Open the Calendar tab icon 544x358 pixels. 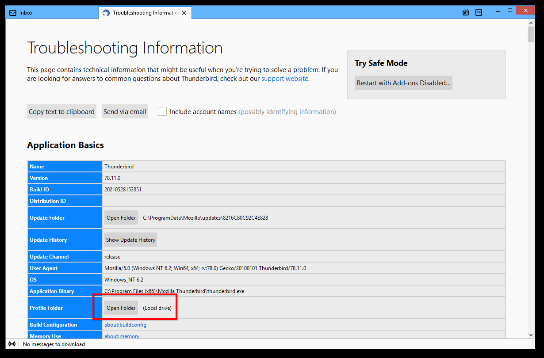[466, 12]
